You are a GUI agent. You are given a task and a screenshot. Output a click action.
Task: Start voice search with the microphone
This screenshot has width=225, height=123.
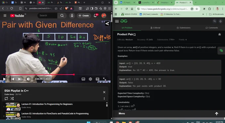point(72,16)
